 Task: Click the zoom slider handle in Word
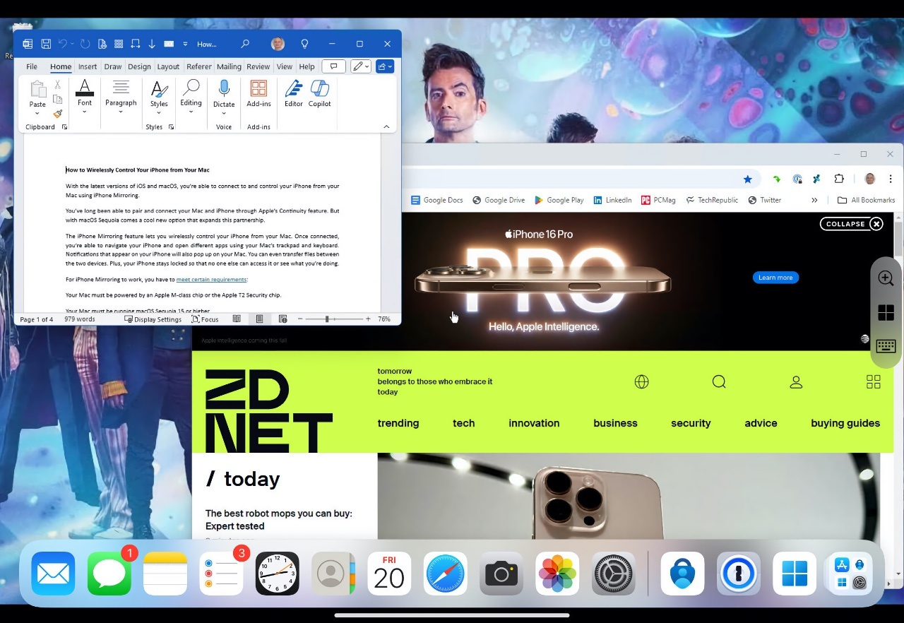pos(327,319)
